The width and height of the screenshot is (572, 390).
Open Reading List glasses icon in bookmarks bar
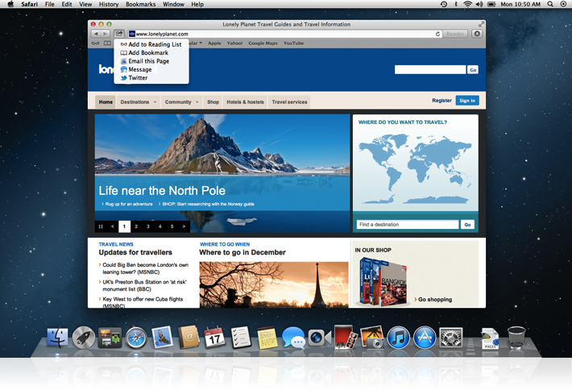(x=96, y=43)
